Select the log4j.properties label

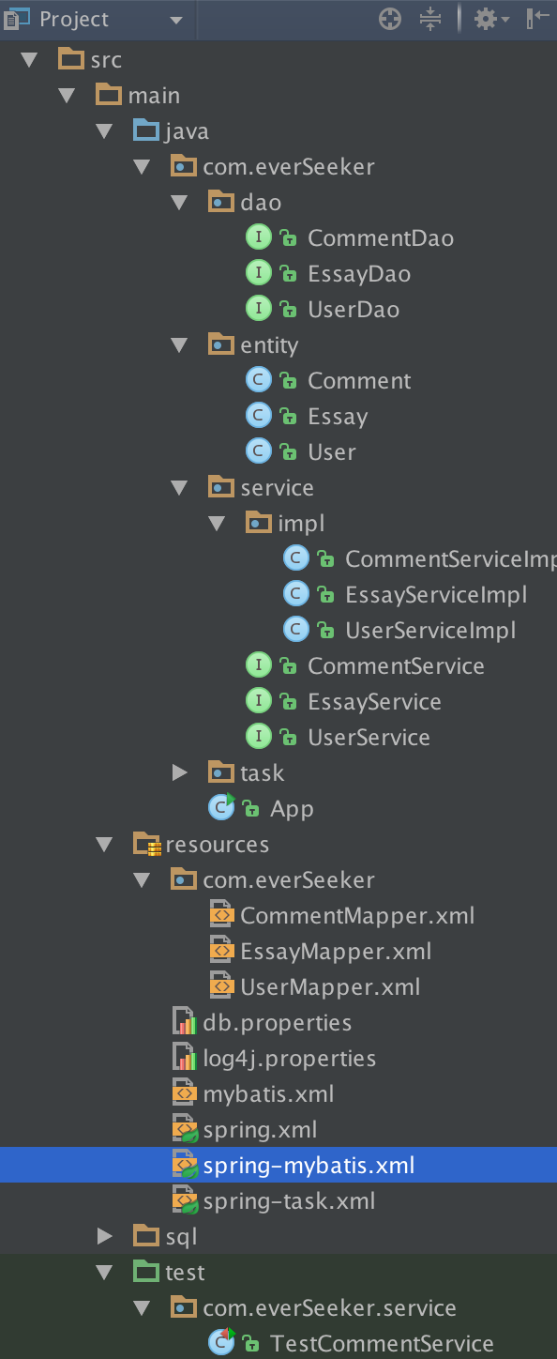tap(289, 1059)
